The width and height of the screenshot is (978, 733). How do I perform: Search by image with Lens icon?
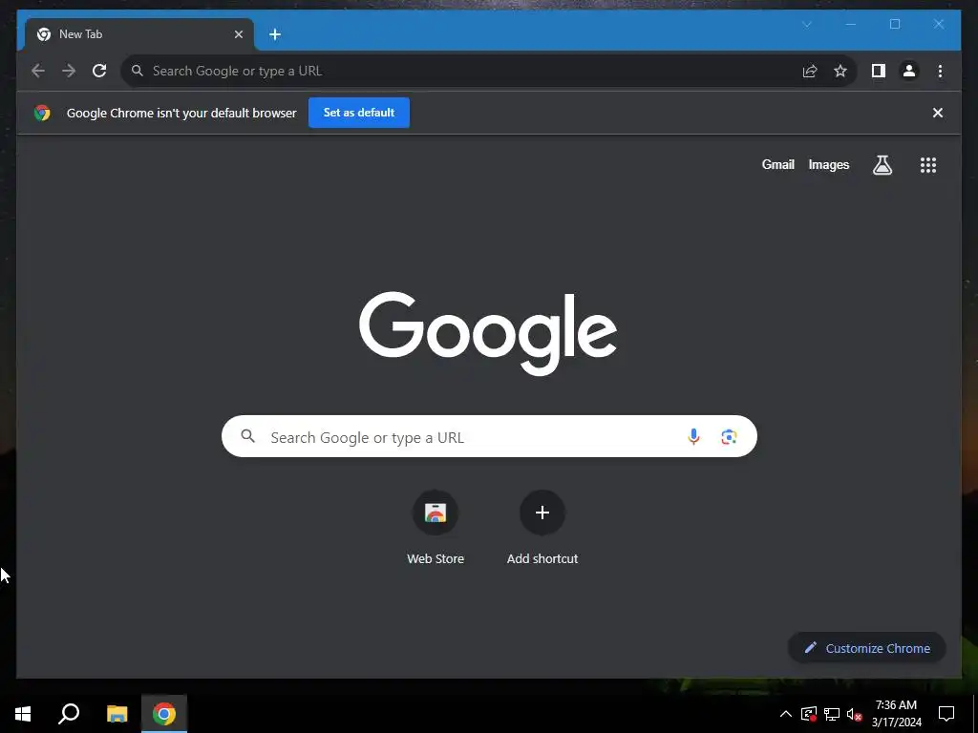click(x=729, y=437)
